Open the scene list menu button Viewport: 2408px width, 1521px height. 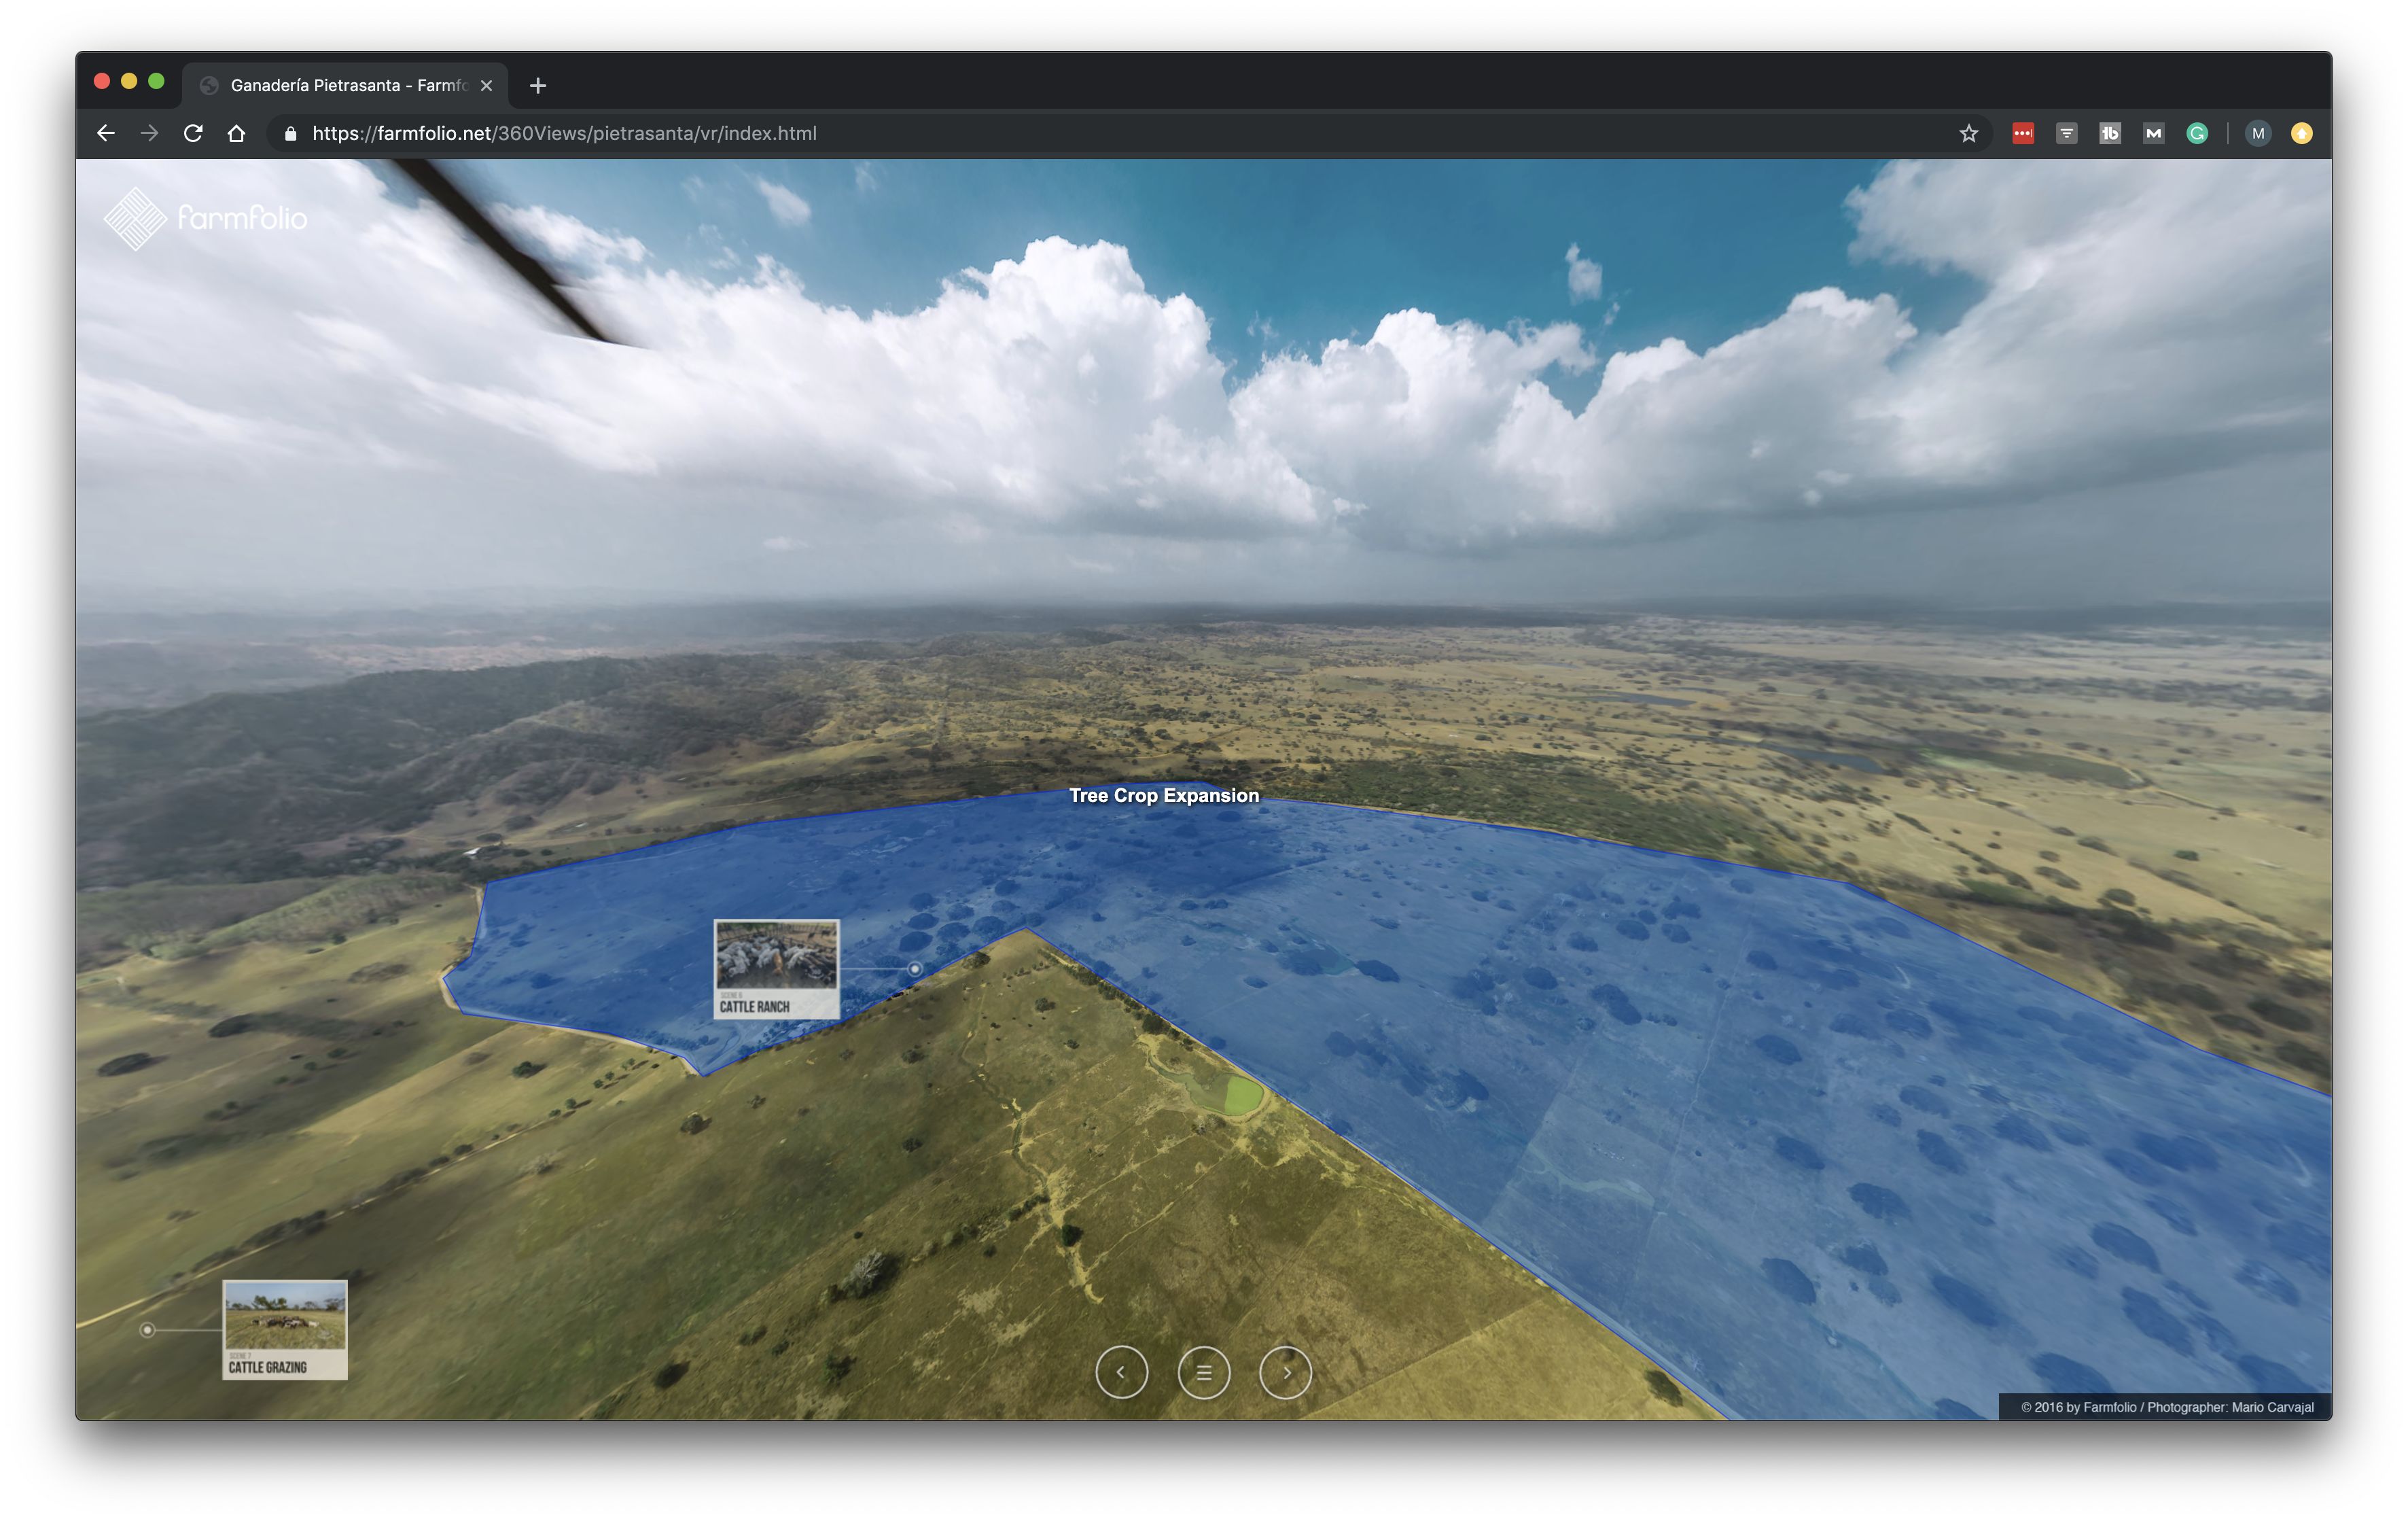[1203, 1372]
